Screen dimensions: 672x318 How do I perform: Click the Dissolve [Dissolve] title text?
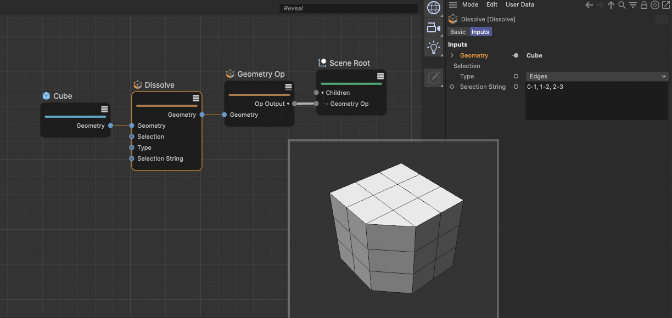click(488, 19)
